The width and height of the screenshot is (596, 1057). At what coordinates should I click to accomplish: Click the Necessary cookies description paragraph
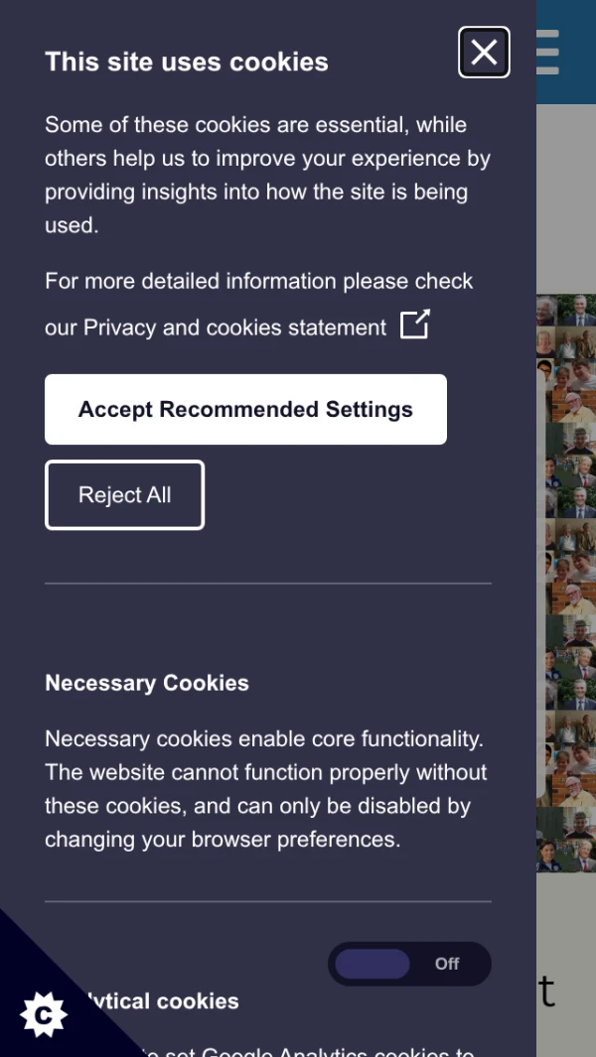tap(266, 789)
